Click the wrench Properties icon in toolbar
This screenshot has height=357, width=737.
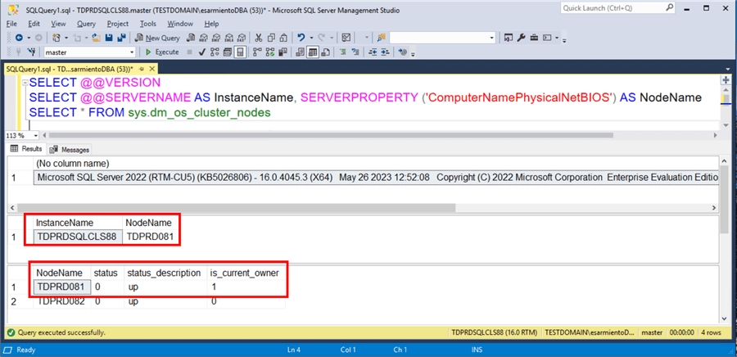point(521,38)
